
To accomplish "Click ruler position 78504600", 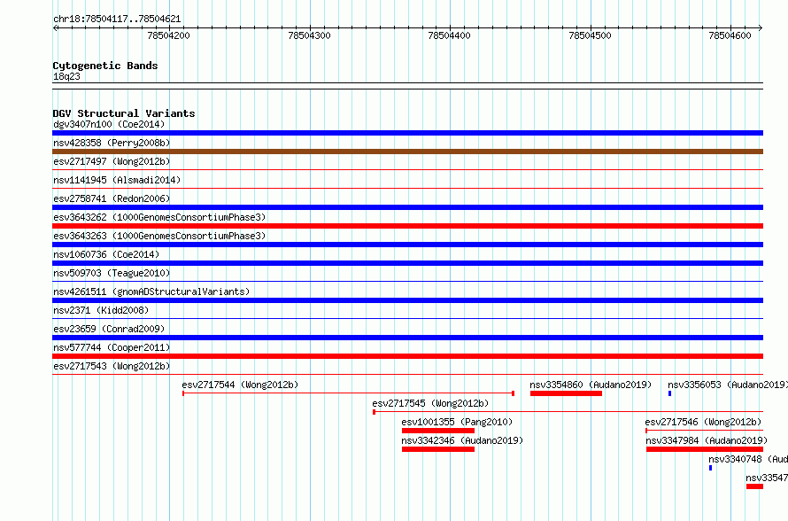I will [x=730, y=35].
